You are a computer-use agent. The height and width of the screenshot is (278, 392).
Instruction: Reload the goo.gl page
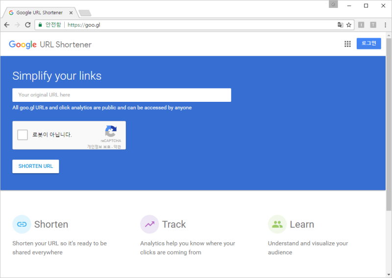[x=28, y=25]
